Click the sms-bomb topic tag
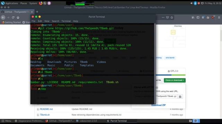 [170, 58]
